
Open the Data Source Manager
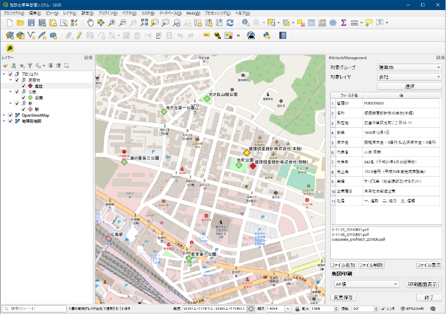[x=10, y=36]
